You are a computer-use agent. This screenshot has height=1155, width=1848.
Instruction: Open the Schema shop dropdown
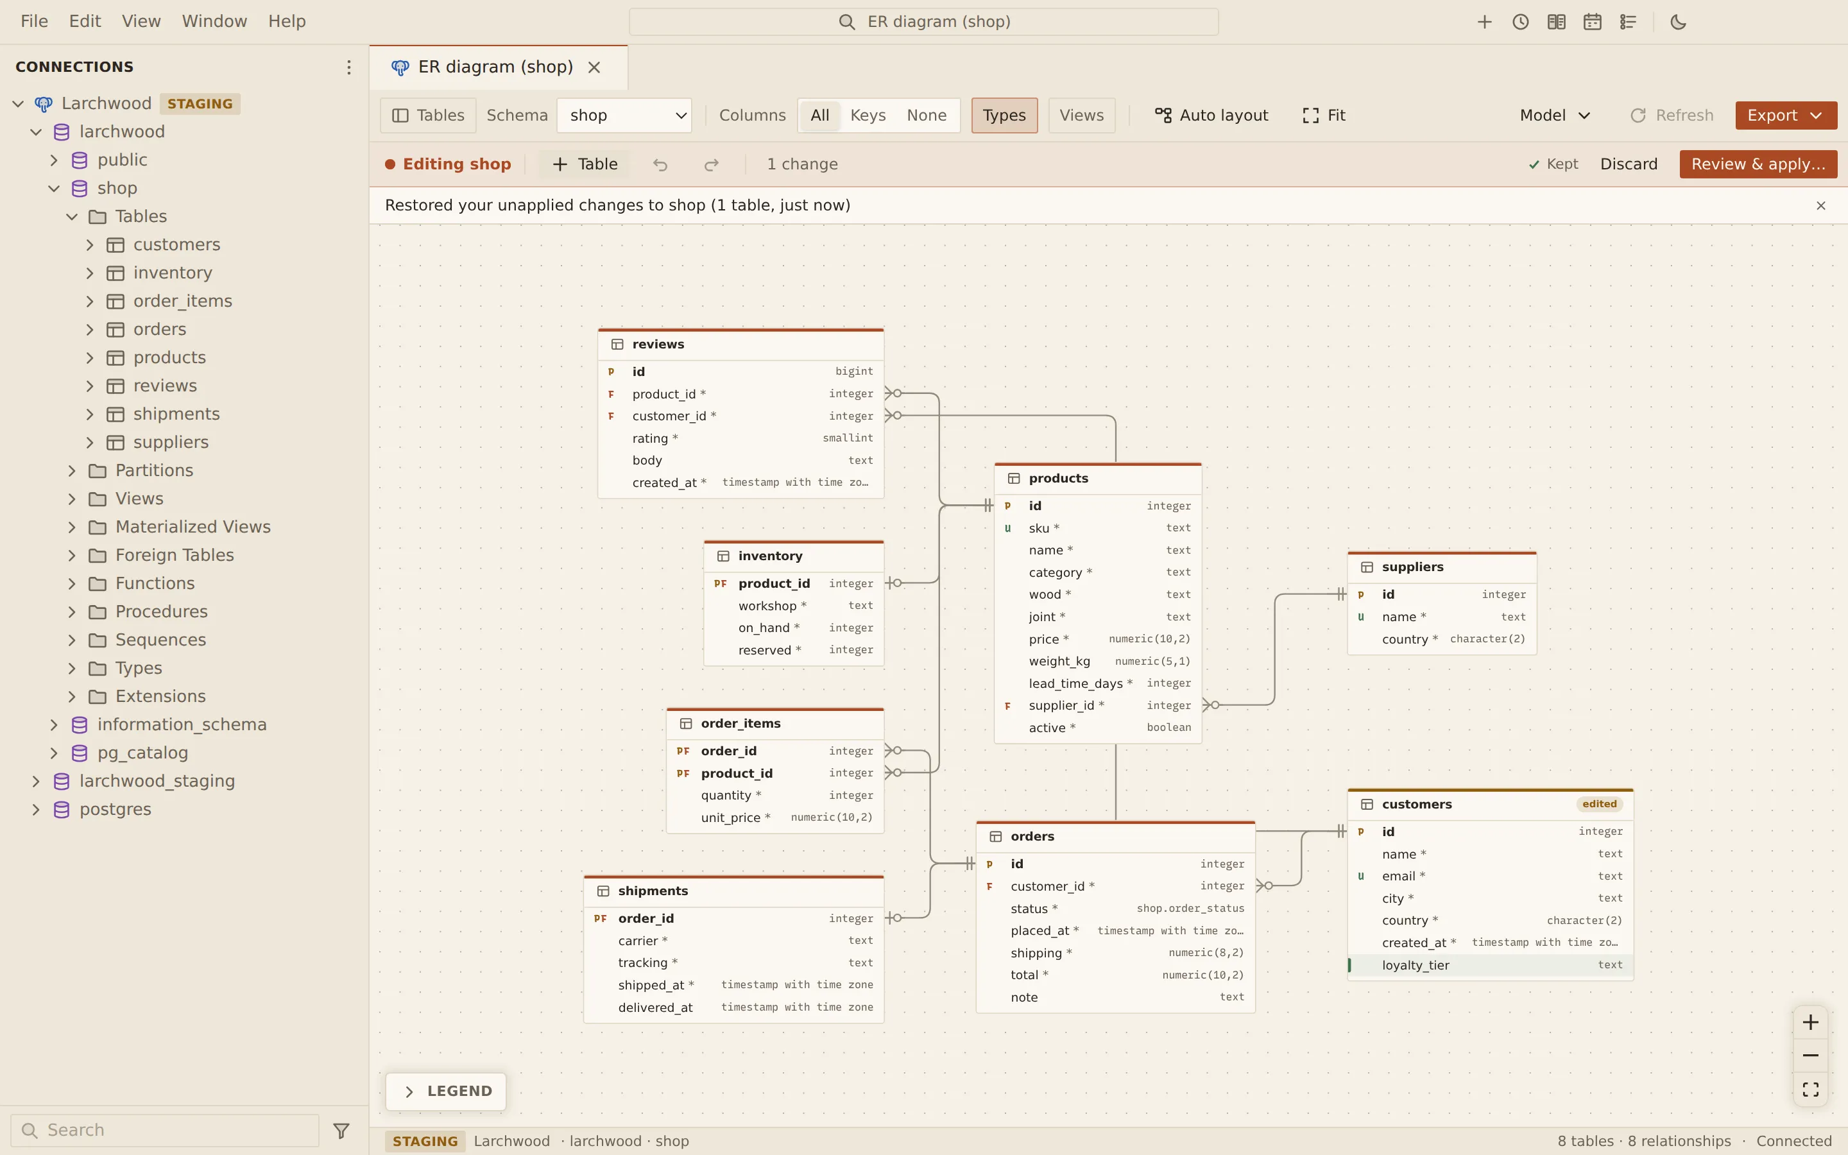coord(624,116)
